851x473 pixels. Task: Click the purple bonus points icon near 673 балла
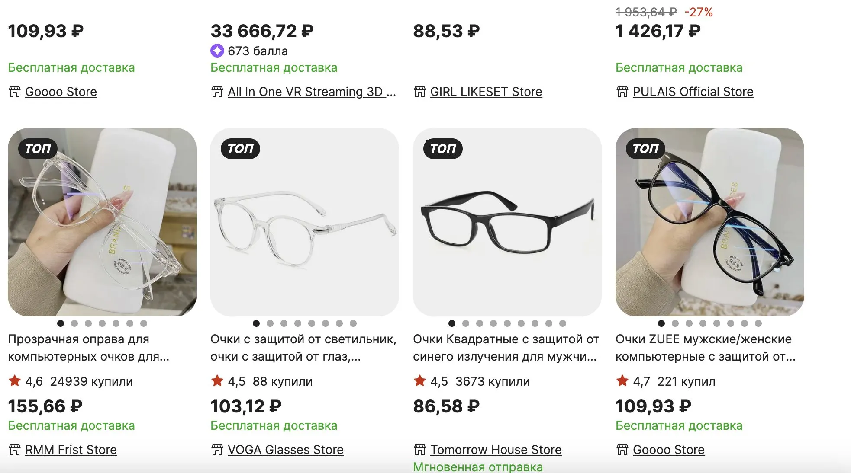point(217,51)
